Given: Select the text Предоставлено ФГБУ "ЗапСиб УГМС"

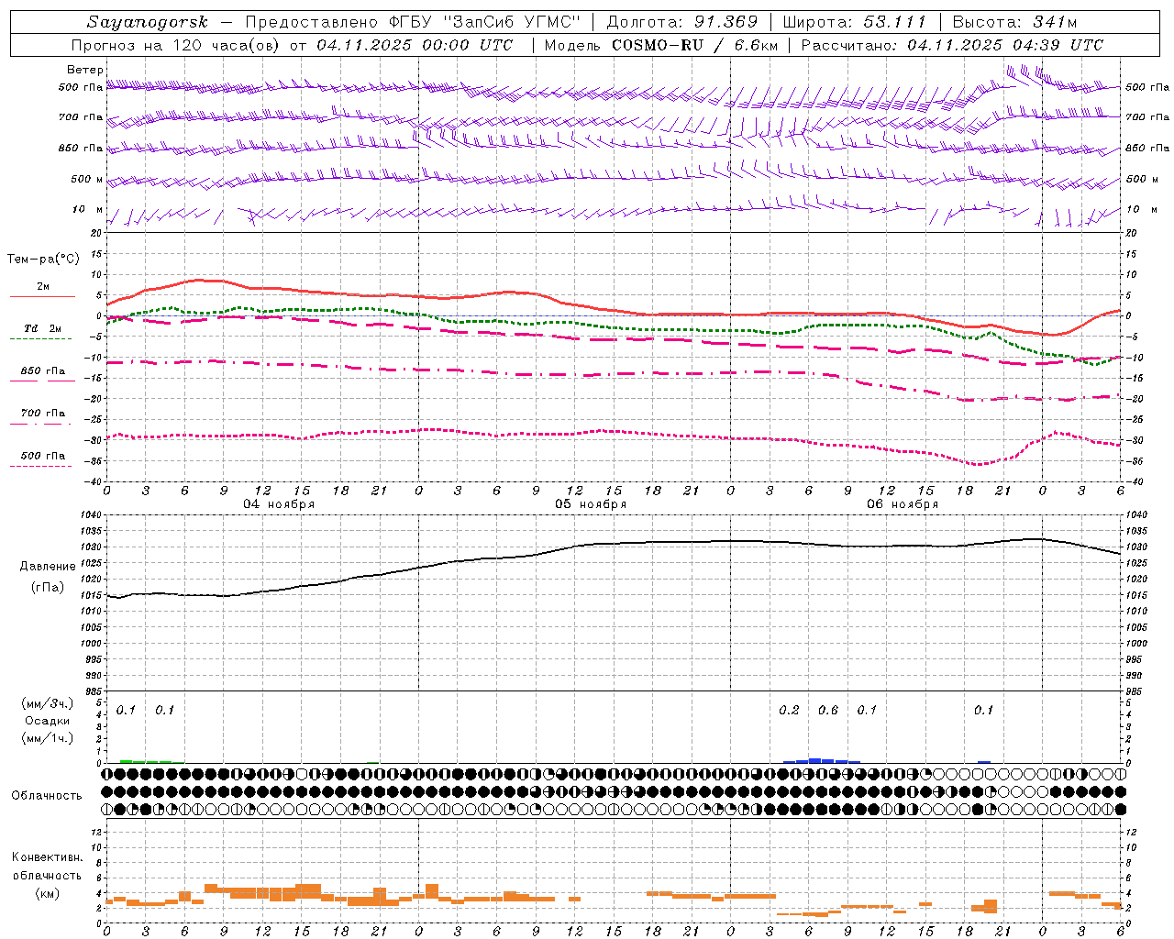Looking at the screenshot, I should tap(412, 22).
